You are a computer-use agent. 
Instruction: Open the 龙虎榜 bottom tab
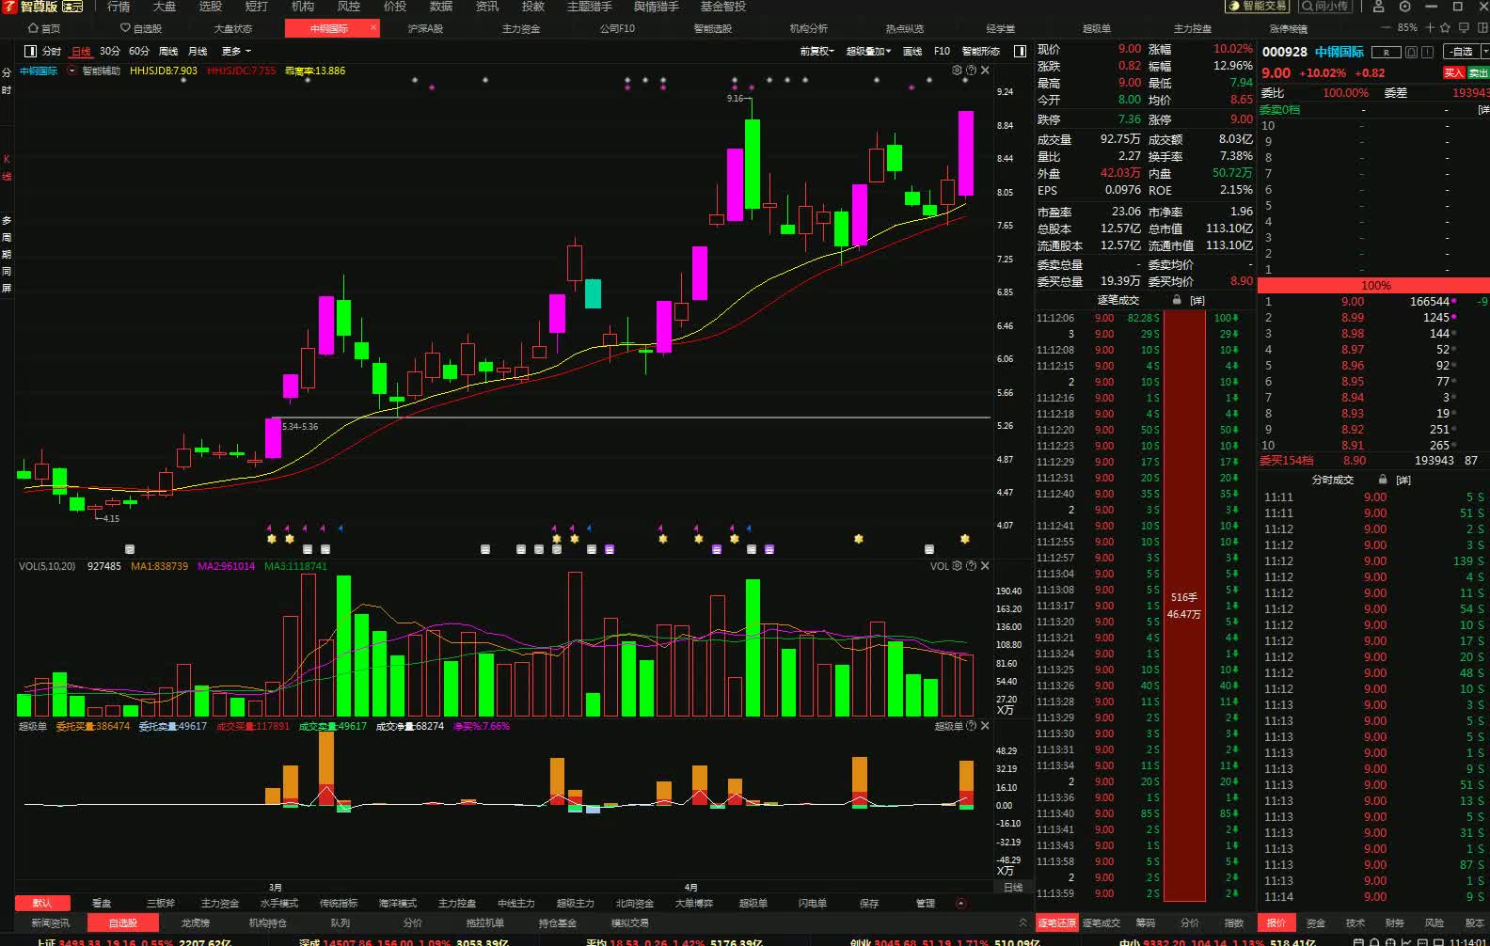196,923
